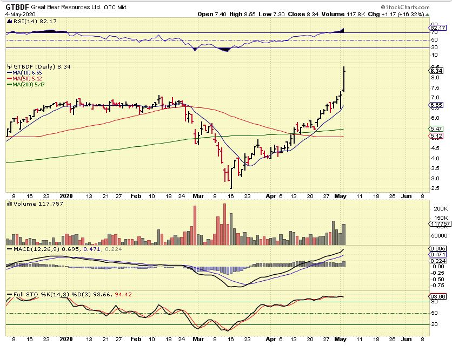Click the 4-May-2020 date label

click(20, 15)
